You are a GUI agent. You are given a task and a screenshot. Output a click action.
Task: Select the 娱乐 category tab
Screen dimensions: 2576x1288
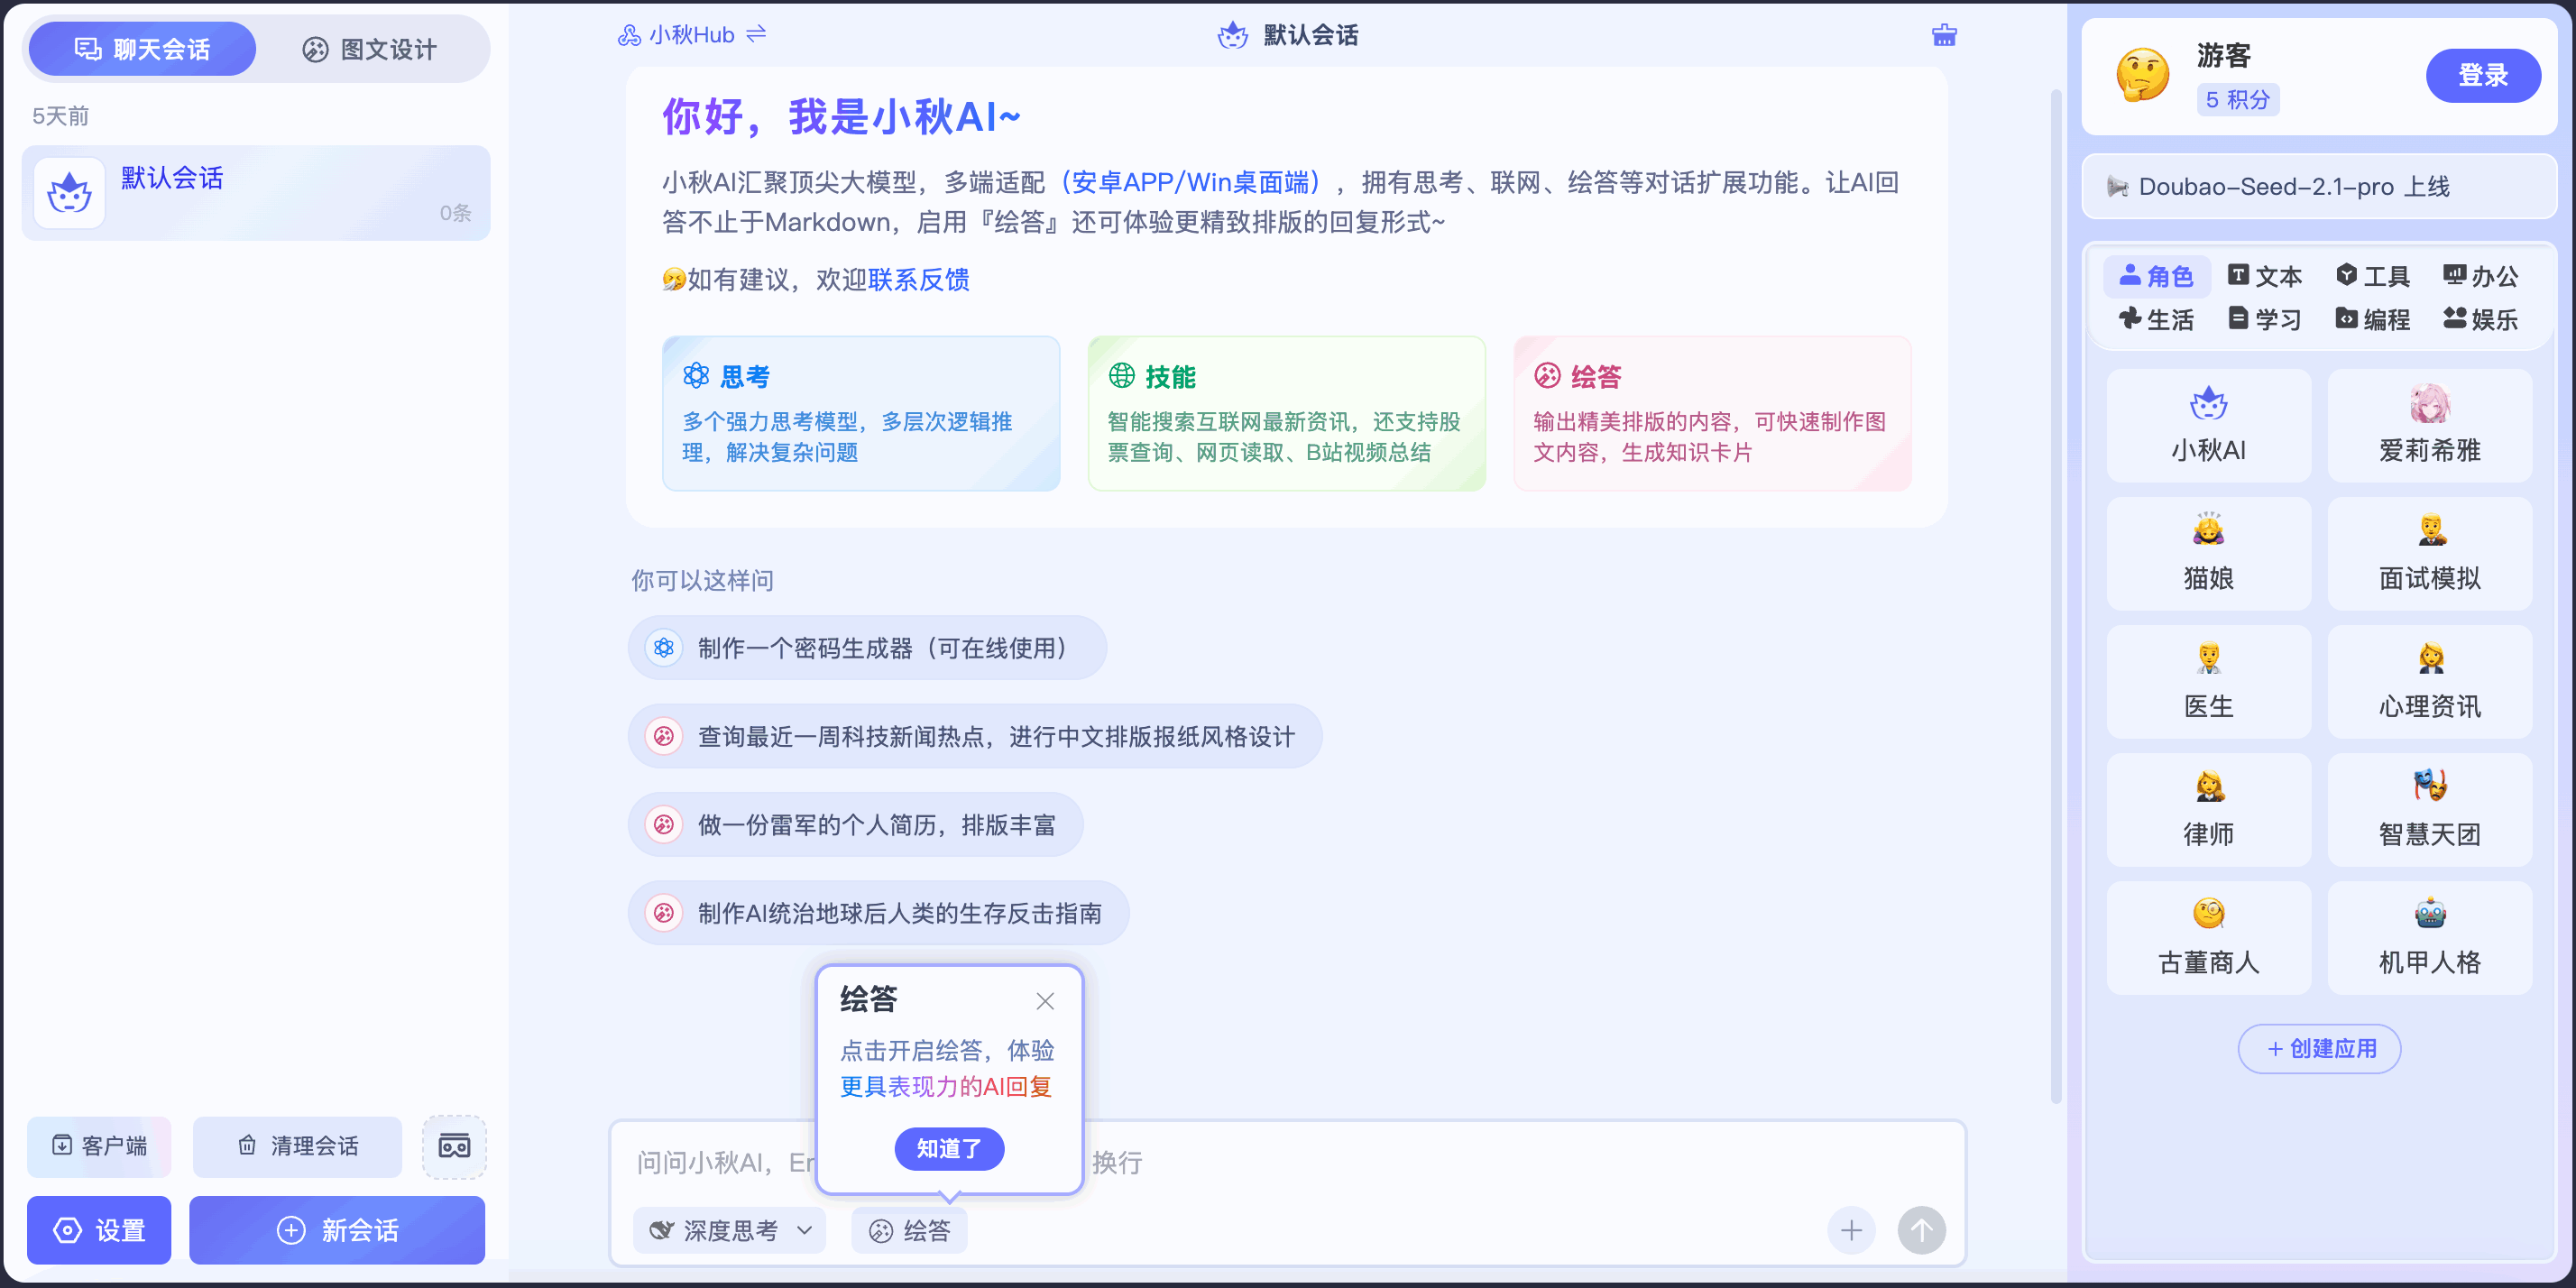[x=2480, y=319]
